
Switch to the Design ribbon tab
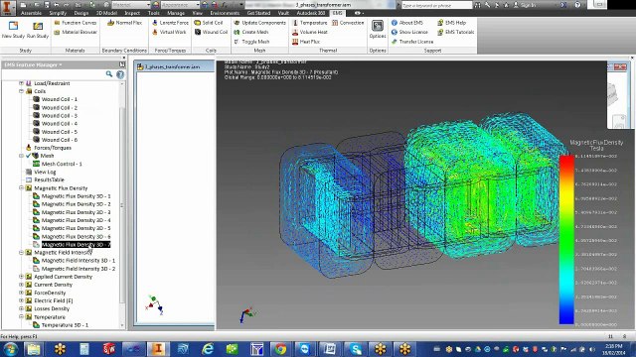pos(81,13)
